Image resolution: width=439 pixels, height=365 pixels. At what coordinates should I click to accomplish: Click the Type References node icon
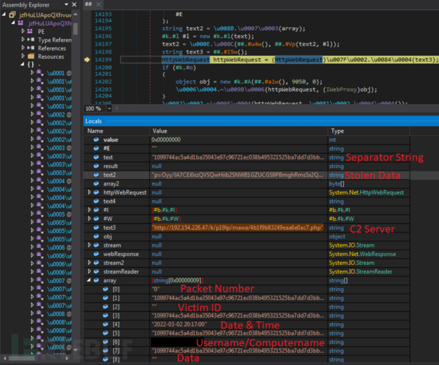pos(30,39)
